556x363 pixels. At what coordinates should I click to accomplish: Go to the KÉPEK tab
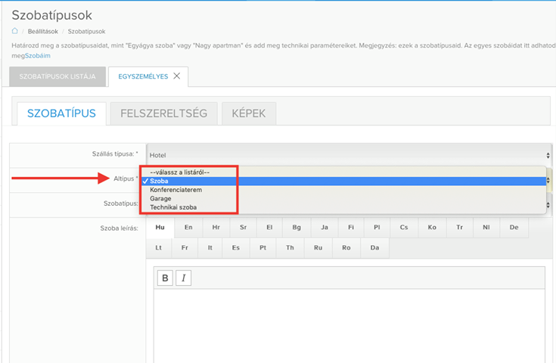(249, 113)
